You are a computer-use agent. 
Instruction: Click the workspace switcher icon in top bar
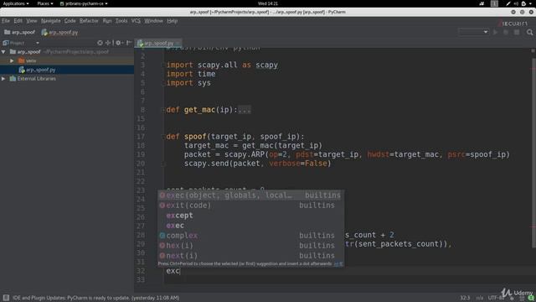(494, 3)
